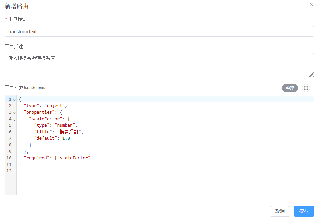
Task: Collapse the scaleFactor object on line 4
Action: 14,119
